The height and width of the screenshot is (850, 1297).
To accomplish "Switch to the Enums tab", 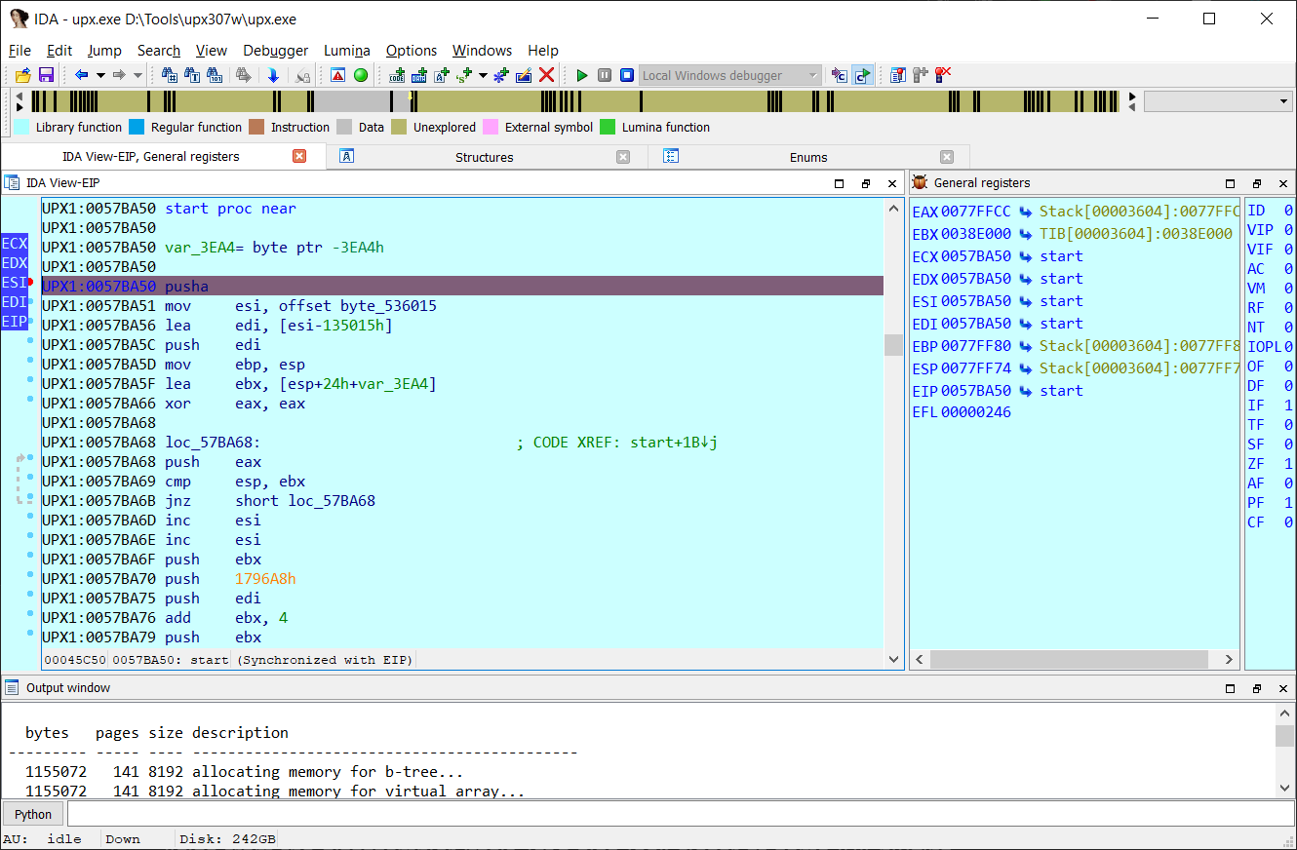I will 808,157.
